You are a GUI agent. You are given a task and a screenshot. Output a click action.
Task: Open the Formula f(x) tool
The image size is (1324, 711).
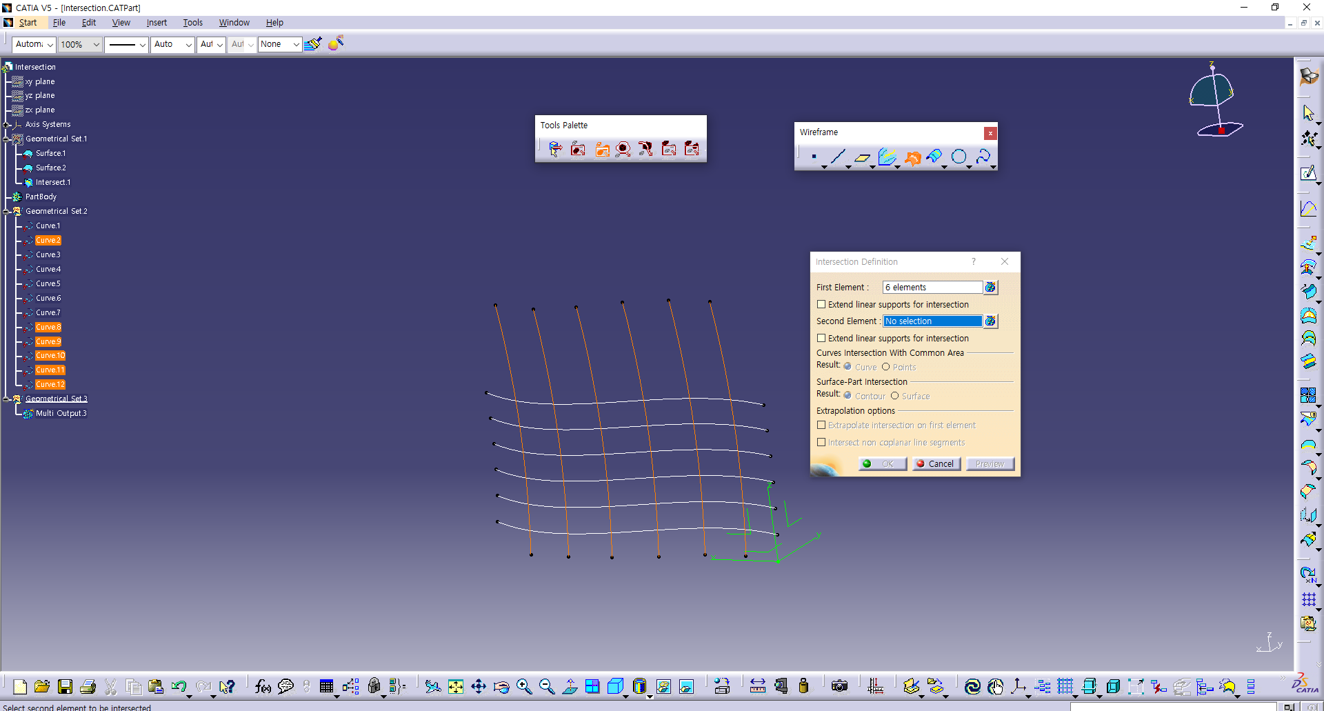coord(263,686)
